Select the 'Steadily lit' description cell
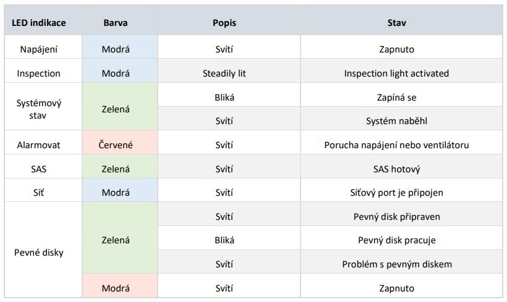This screenshot has width=507, height=302. point(224,73)
